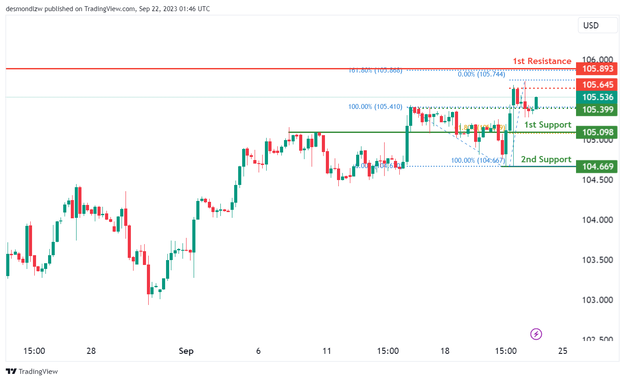Select the 11 date axis marker

pyautogui.click(x=327, y=351)
